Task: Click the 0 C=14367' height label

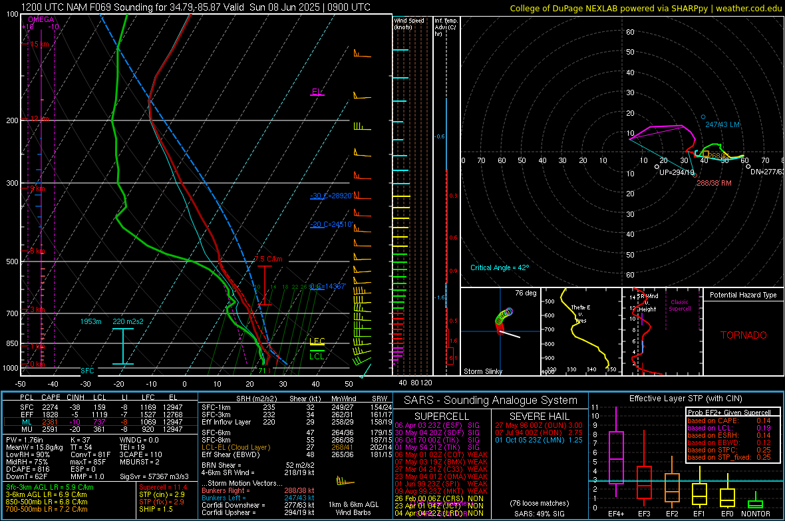Action: coord(328,286)
